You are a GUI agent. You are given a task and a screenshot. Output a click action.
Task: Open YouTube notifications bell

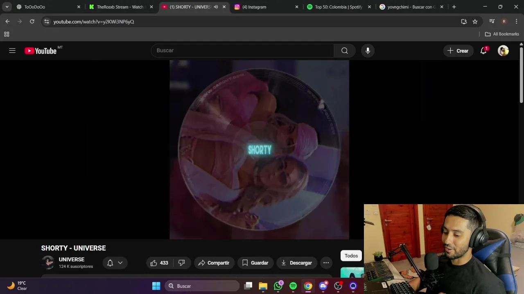click(x=483, y=51)
